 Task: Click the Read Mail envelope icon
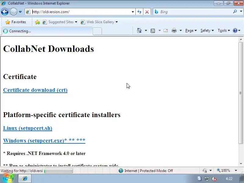pyautogui.click(x=166, y=30)
